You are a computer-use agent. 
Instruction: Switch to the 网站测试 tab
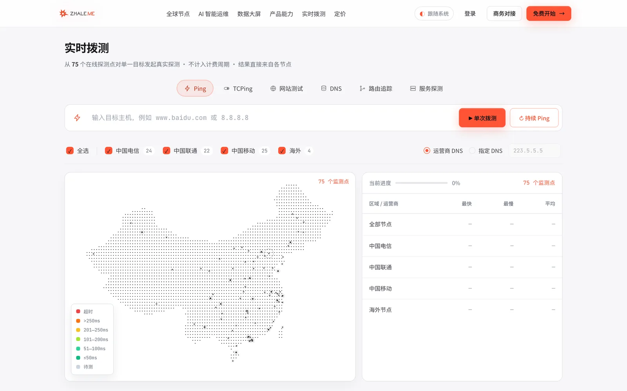(x=286, y=88)
